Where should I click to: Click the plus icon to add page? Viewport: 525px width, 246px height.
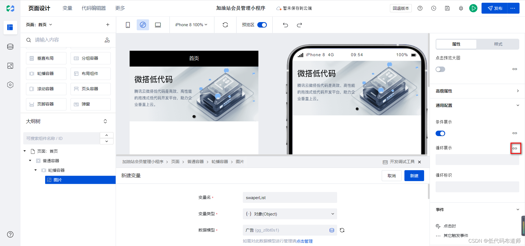pos(108,25)
